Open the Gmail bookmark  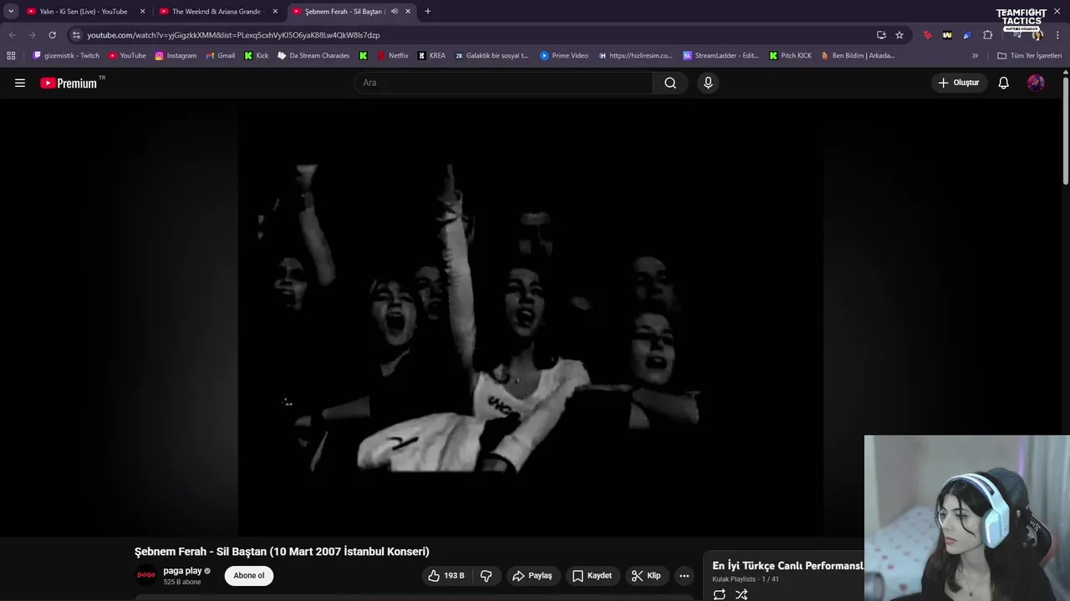[221, 56]
